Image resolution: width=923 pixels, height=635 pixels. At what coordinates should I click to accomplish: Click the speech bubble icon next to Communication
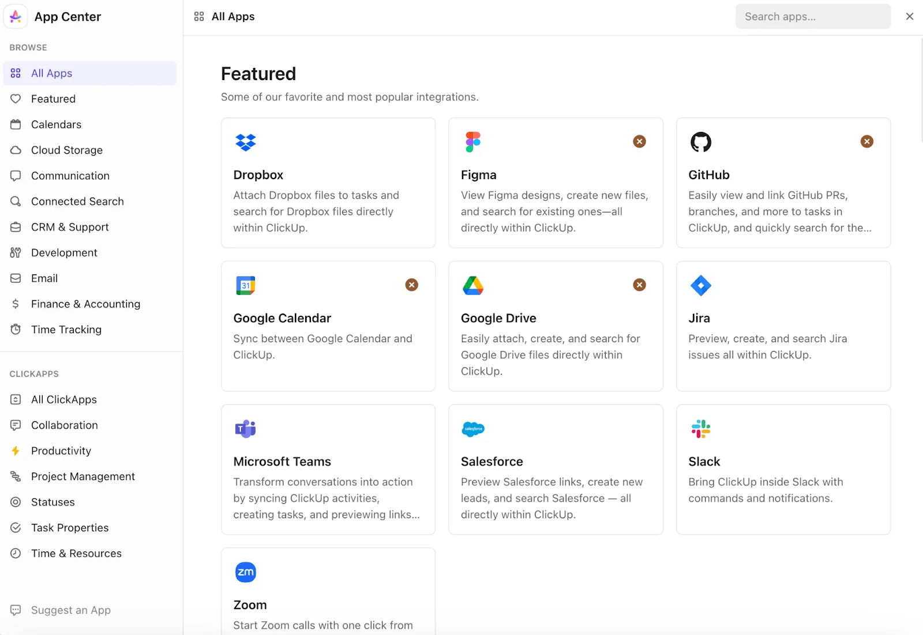click(16, 176)
